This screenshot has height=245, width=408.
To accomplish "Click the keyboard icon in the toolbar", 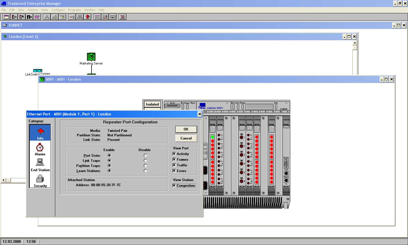I will click(x=113, y=17).
